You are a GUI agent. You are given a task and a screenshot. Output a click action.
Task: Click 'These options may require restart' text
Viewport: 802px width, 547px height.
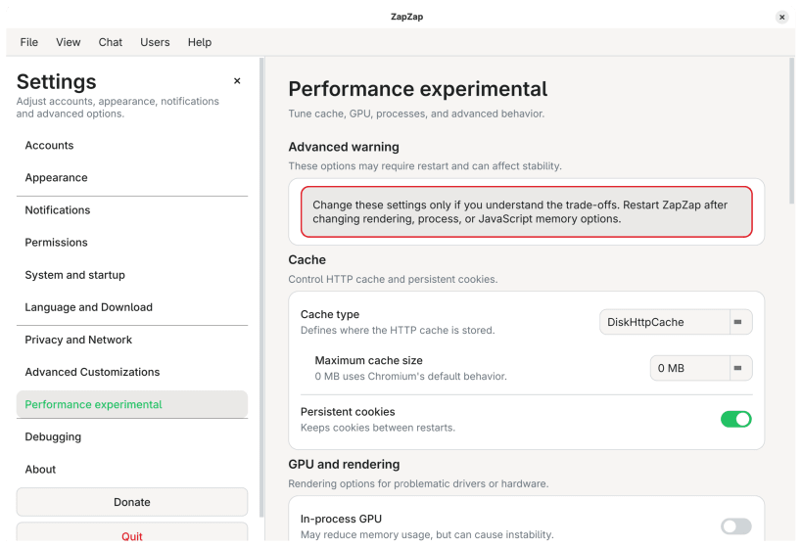tap(425, 166)
